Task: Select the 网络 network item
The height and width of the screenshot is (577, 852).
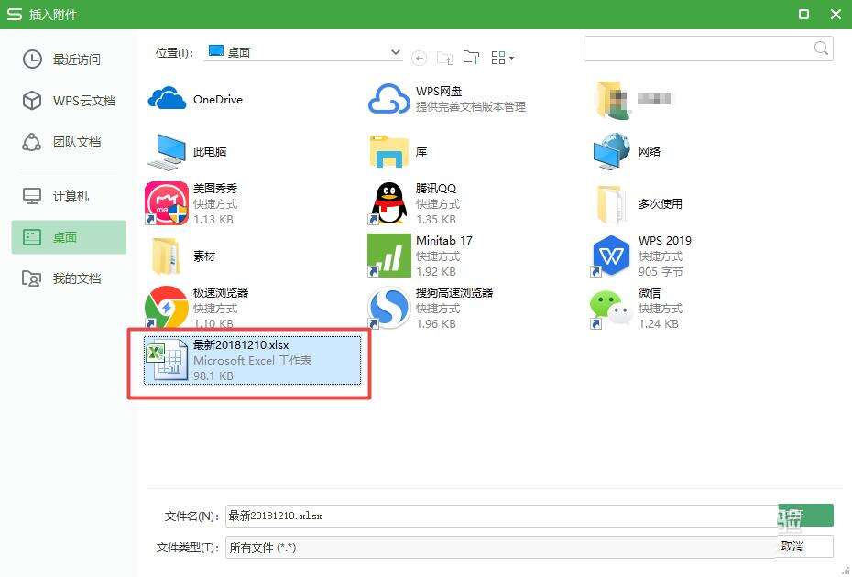Action: click(628, 151)
